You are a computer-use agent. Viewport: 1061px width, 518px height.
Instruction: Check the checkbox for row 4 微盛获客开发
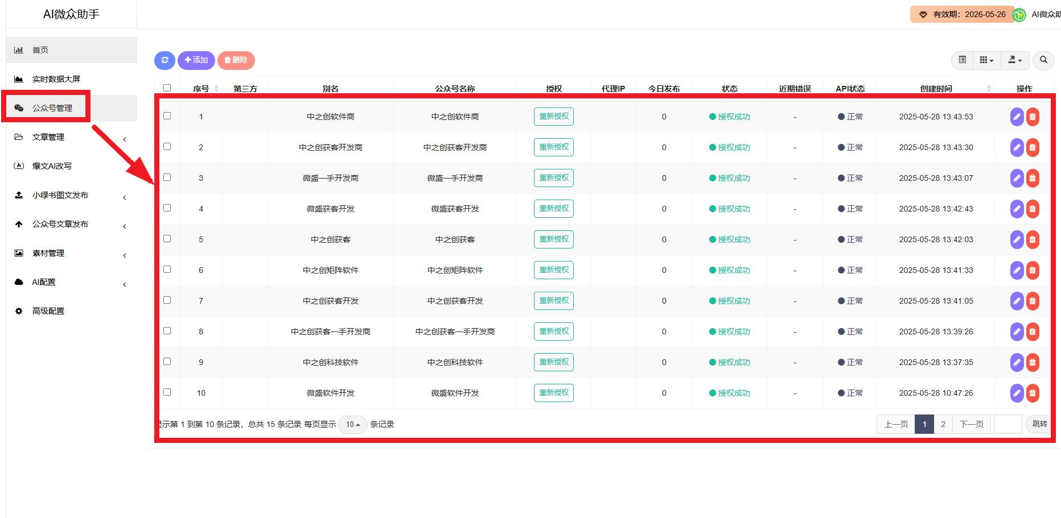[167, 208]
